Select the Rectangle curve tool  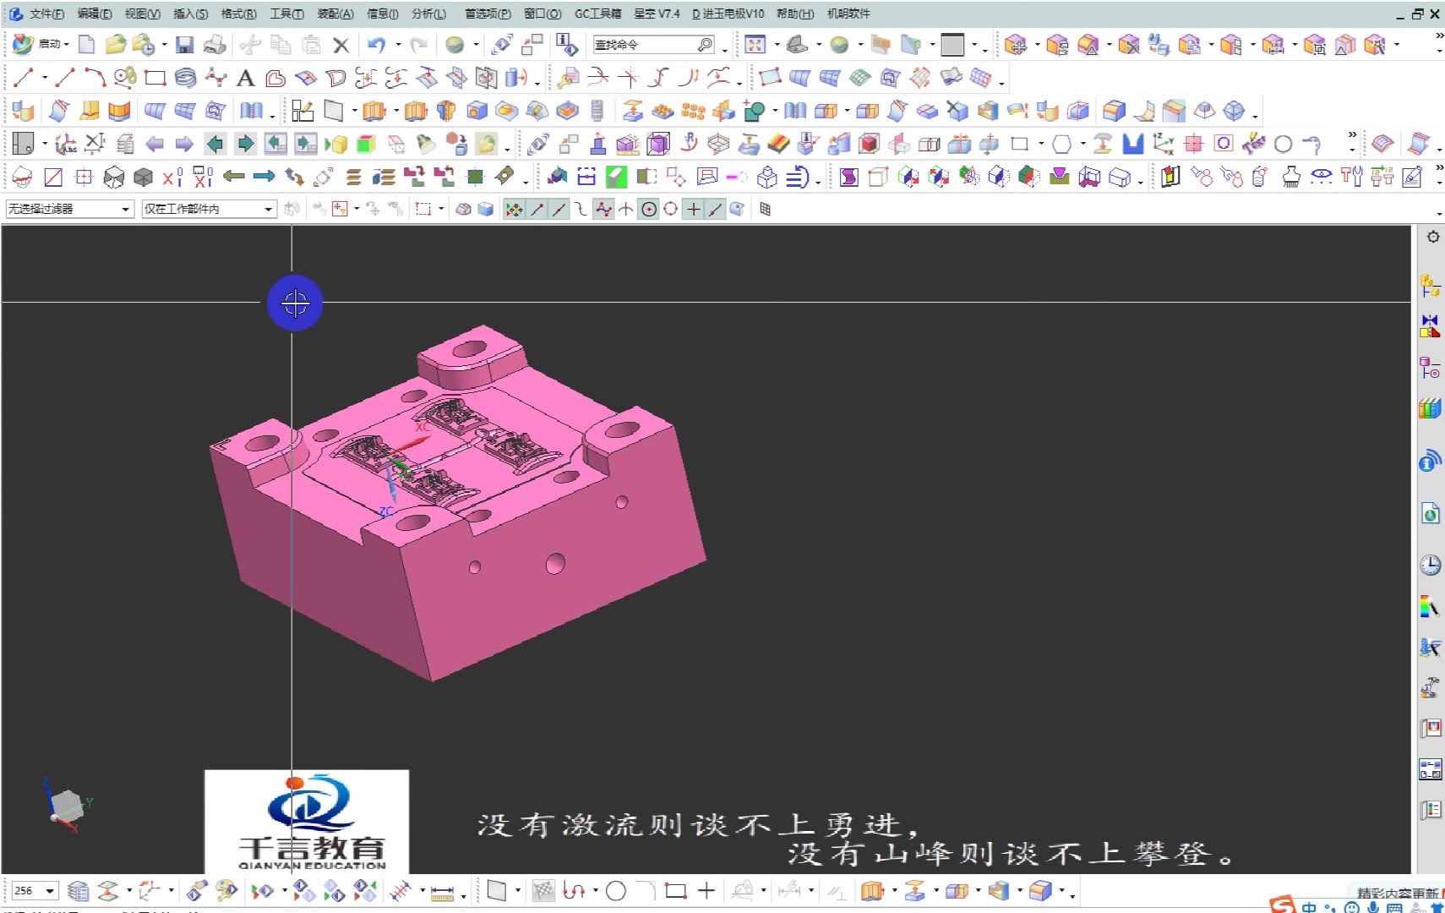(155, 78)
